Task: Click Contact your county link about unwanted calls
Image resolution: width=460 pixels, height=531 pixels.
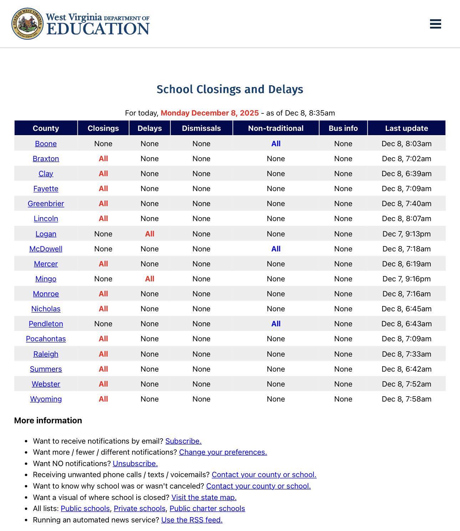Action: coord(264,475)
